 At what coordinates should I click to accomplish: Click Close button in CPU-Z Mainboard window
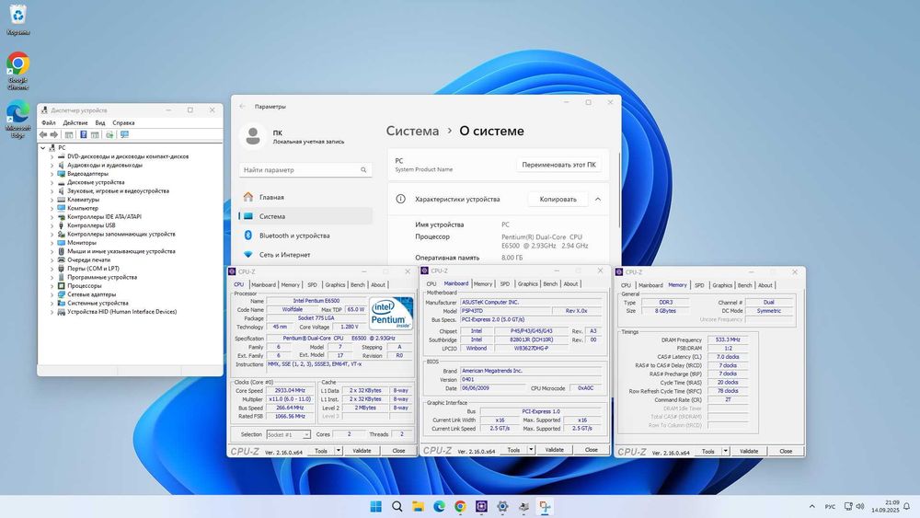click(591, 450)
